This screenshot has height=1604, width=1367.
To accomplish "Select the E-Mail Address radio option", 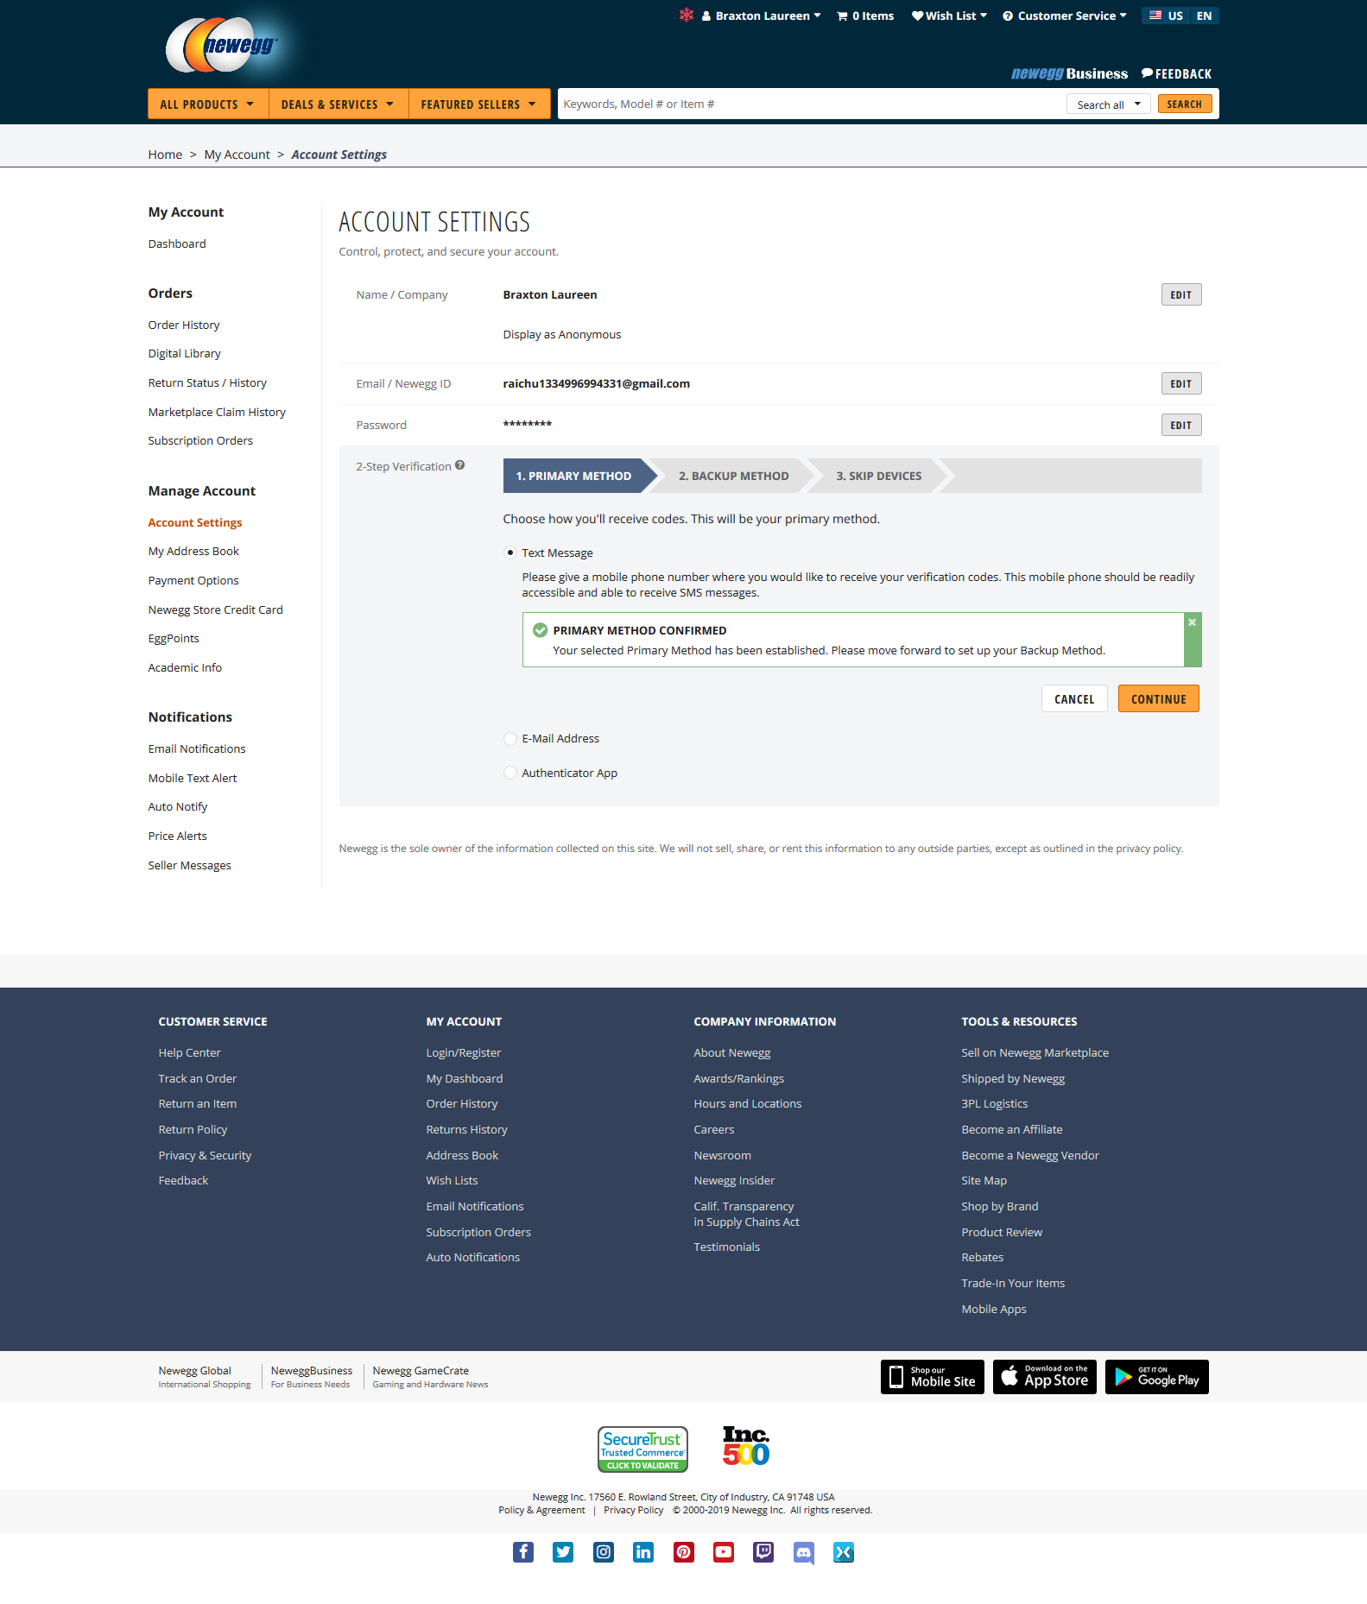I will (510, 739).
